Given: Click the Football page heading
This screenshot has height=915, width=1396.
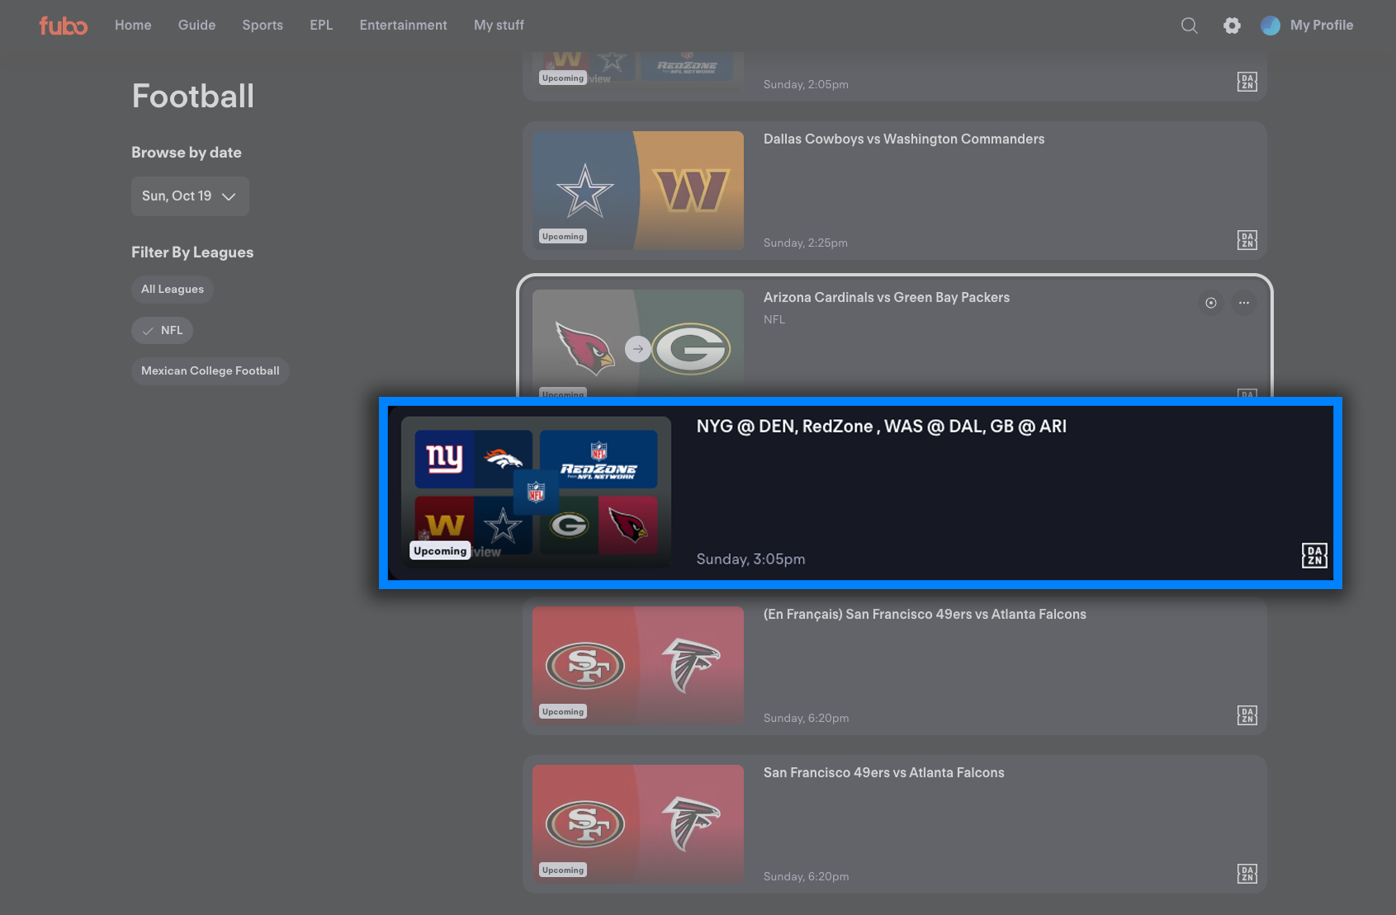Looking at the screenshot, I should pos(193,97).
